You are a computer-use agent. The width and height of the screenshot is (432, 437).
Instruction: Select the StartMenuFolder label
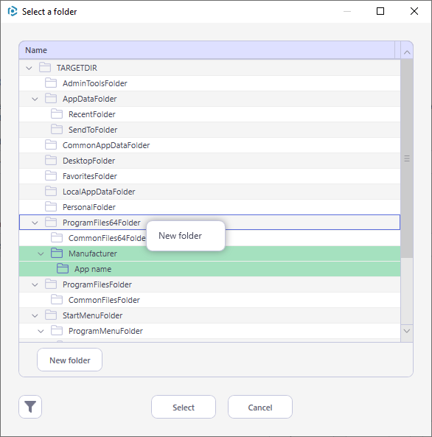(92, 315)
